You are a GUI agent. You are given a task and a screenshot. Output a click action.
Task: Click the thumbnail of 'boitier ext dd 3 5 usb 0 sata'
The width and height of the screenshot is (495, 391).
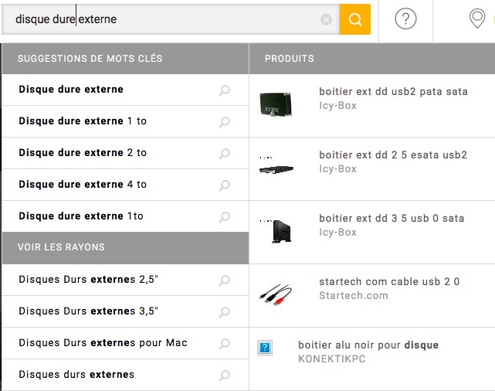[x=276, y=232]
